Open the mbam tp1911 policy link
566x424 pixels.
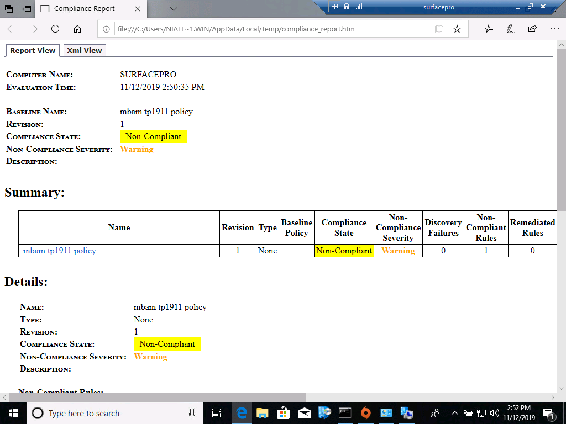(60, 251)
